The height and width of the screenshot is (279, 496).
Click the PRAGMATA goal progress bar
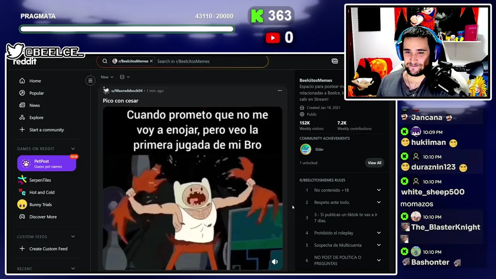(127, 29)
